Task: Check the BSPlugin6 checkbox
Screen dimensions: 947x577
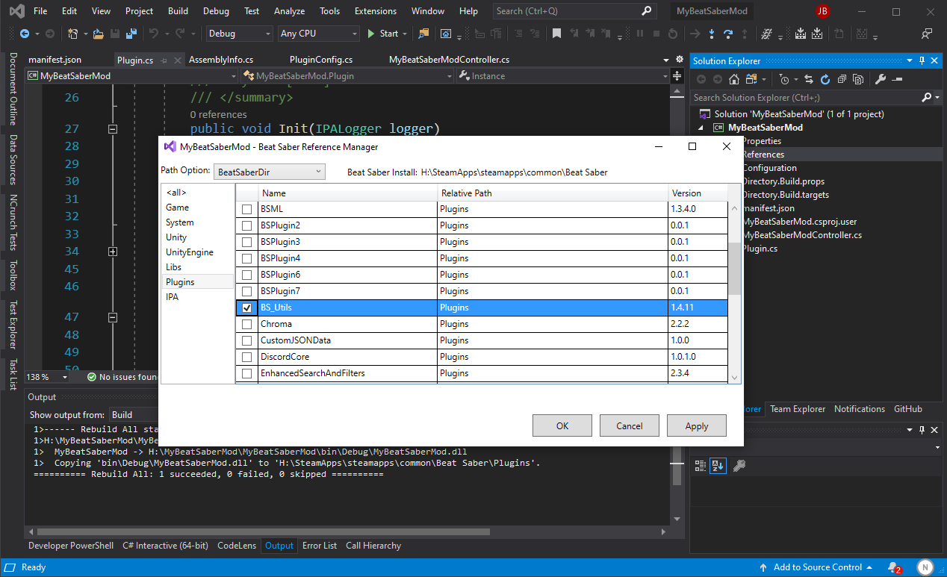Action: coord(246,275)
